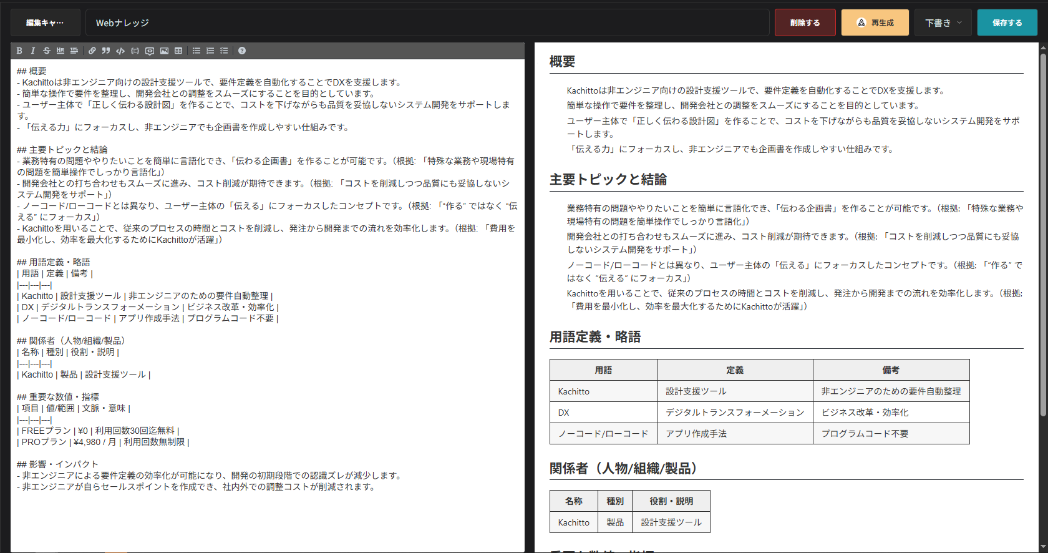Insert an image into the editor
The image size is (1048, 553).
tap(164, 51)
